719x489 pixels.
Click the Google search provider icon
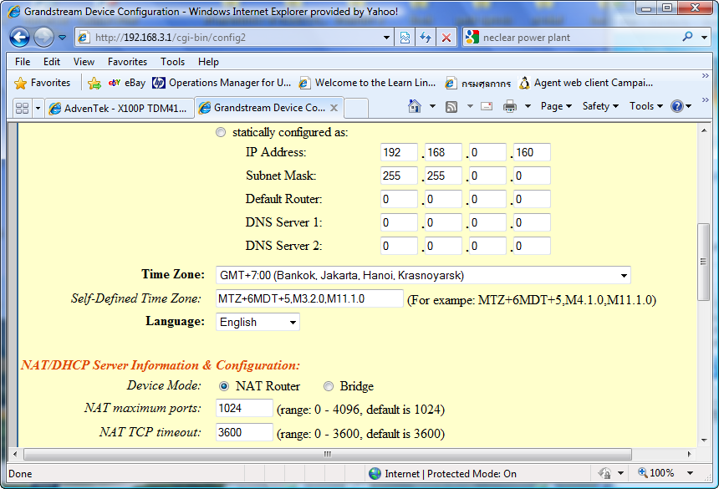tap(472, 37)
